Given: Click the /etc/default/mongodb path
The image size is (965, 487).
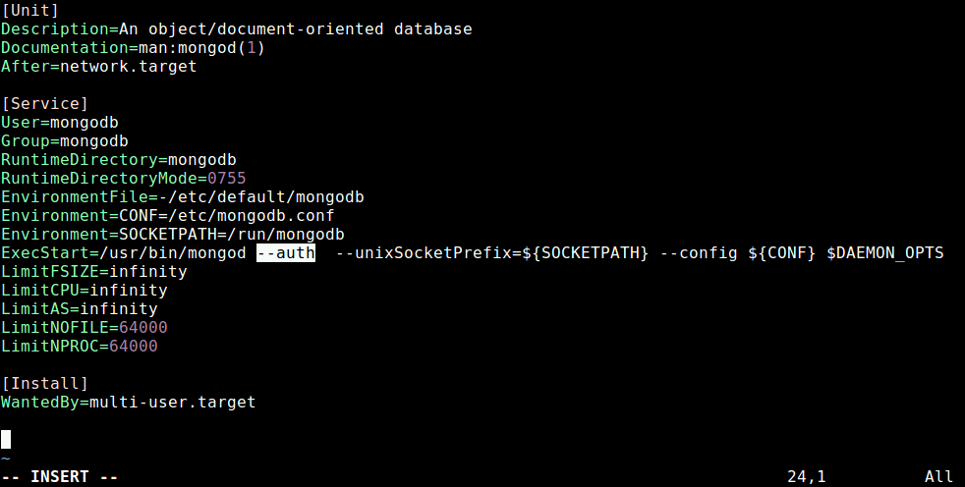Looking at the screenshot, I should tap(266, 196).
